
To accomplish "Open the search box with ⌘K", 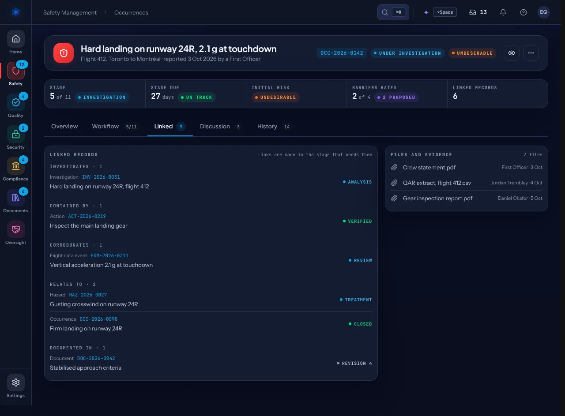I will point(393,12).
